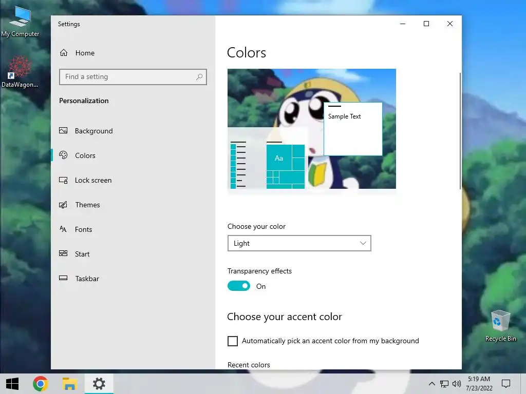Viewport: 526px width, 394px height.
Task: Click the Choose your accent color heading
Action: [285, 317]
